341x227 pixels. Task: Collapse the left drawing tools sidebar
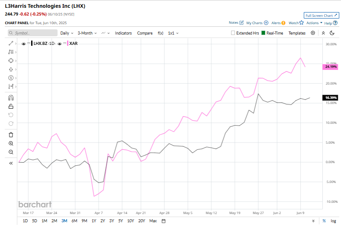11,163
